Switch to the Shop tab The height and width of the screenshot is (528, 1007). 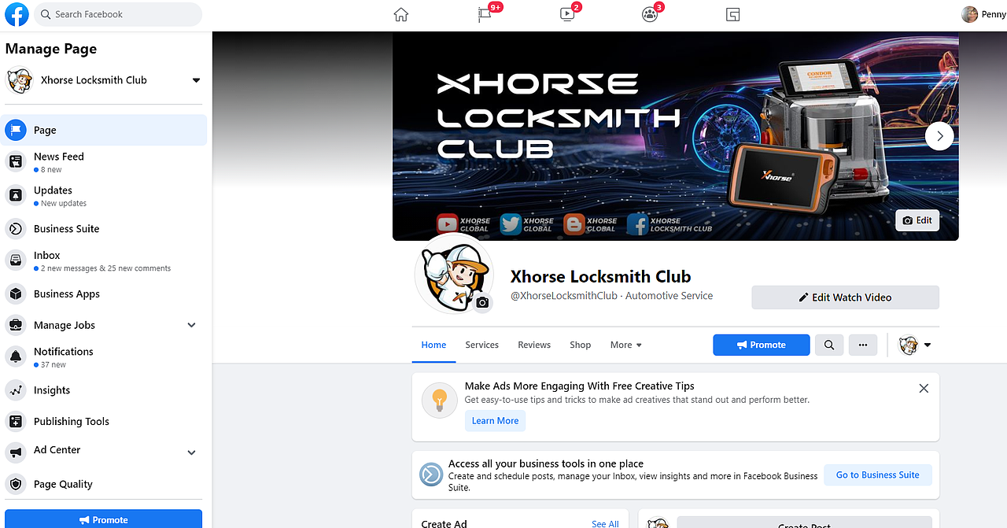point(581,345)
